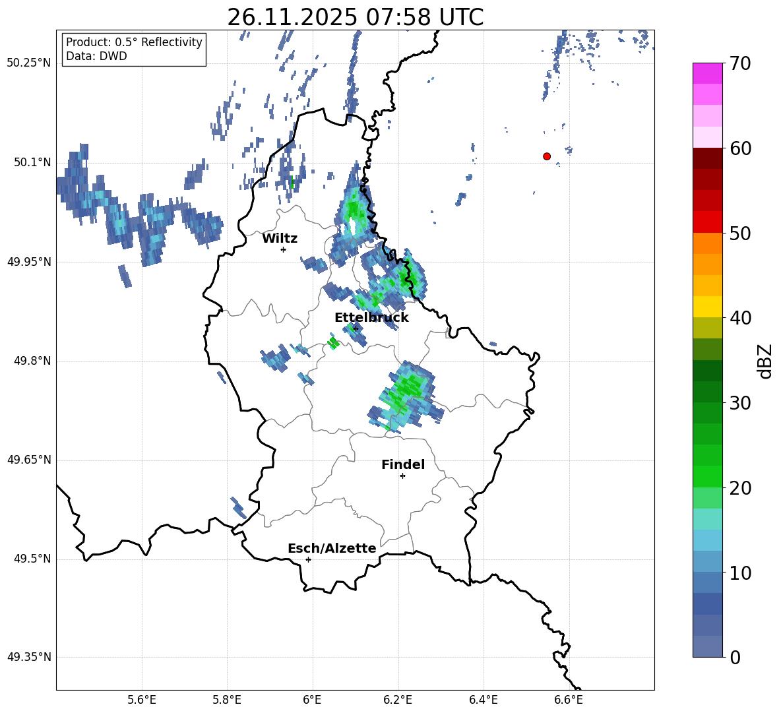Click the red dot radar marker
Image resolution: width=781 pixels, height=713 pixels.
[546, 156]
